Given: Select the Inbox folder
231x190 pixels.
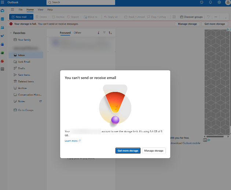Looking at the screenshot, I should pyautogui.click(x=26, y=55).
